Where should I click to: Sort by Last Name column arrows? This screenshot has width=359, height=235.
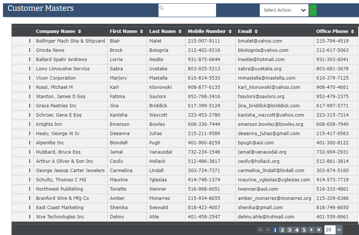180,31
